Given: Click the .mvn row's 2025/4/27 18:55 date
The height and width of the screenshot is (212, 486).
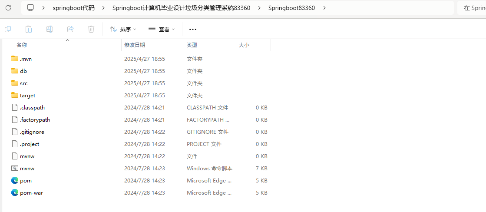Looking at the screenshot, I should pos(145,59).
